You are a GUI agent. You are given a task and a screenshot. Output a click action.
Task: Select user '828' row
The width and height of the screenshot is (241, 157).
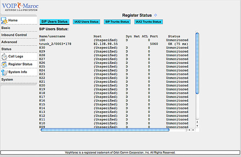[x=114, y=55]
